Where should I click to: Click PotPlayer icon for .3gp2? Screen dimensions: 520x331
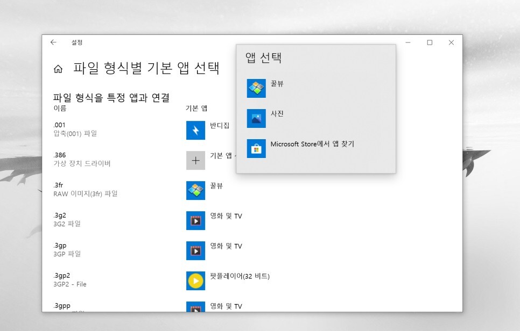(195, 280)
